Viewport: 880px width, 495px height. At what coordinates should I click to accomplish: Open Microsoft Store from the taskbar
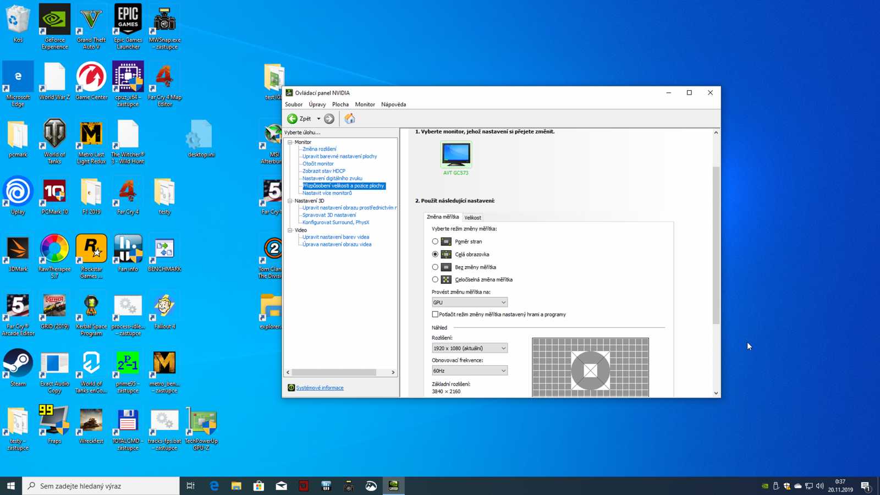coord(258,486)
